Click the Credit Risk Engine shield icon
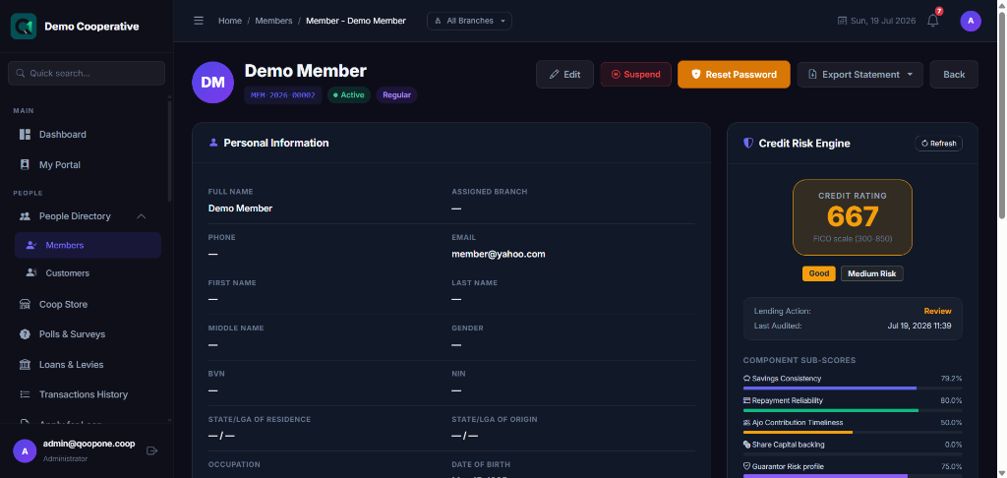This screenshot has width=1007, height=478. (747, 144)
